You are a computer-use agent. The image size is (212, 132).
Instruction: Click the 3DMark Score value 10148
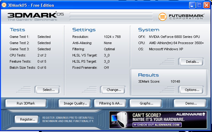pyautogui.click(x=175, y=81)
